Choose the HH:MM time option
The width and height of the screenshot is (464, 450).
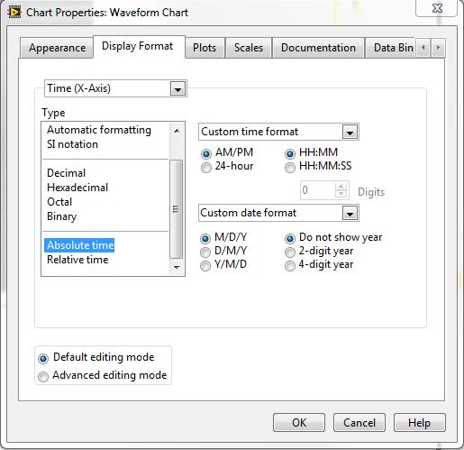point(290,154)
